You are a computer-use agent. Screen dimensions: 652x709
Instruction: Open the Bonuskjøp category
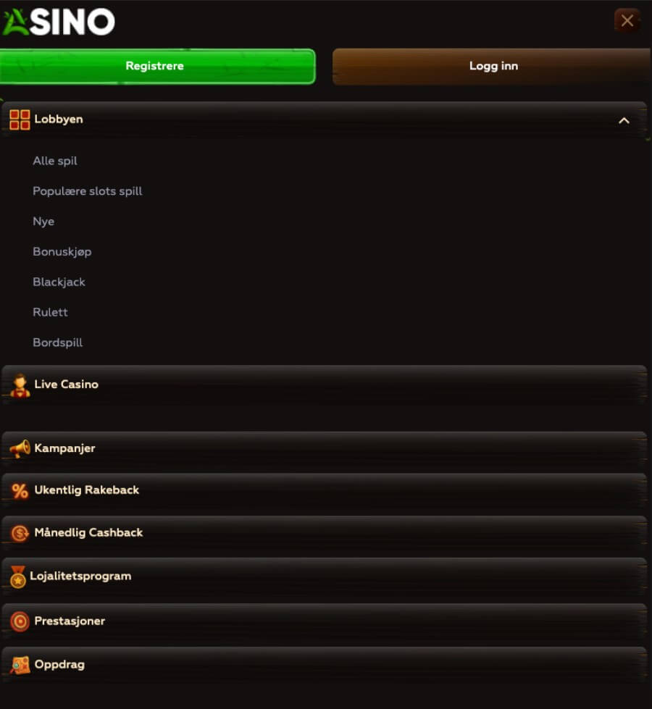coord(62,252)
